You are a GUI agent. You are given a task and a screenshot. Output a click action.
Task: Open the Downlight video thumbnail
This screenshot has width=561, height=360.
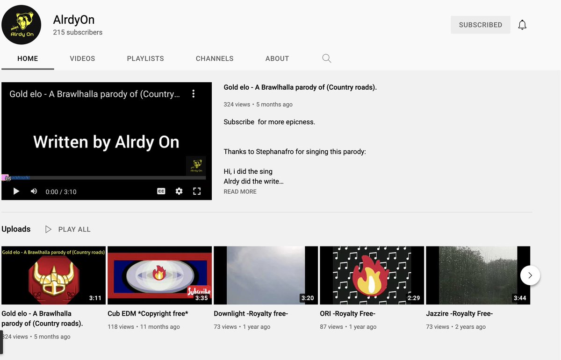coord(266,275)
